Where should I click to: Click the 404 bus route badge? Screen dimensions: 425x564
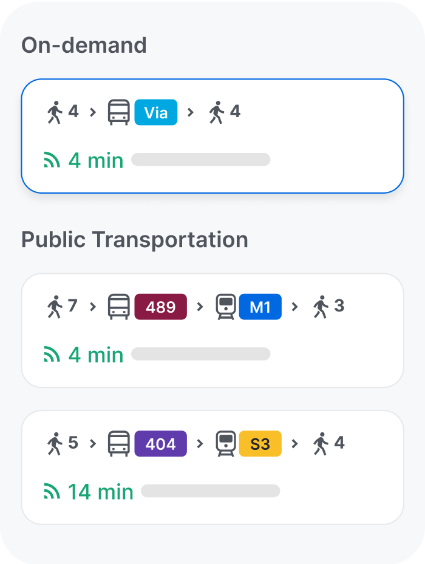point(160,443)
